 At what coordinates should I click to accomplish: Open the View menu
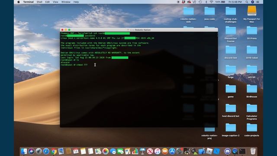coord(55,2)
